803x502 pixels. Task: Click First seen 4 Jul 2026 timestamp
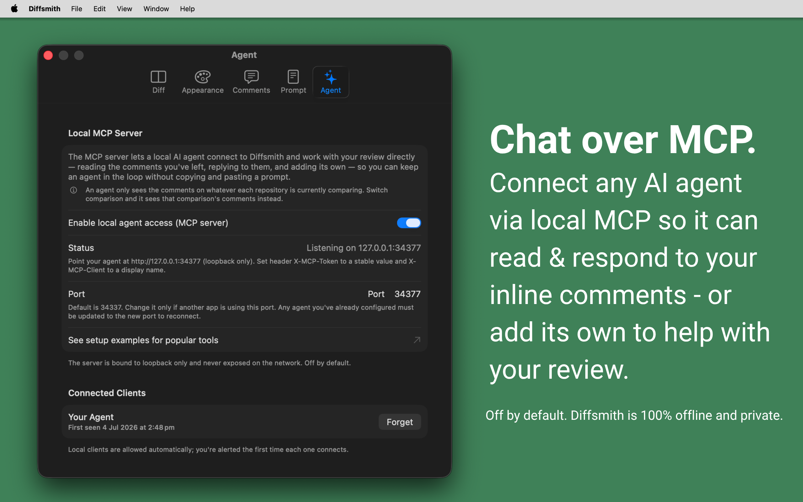tap(121, 427)
